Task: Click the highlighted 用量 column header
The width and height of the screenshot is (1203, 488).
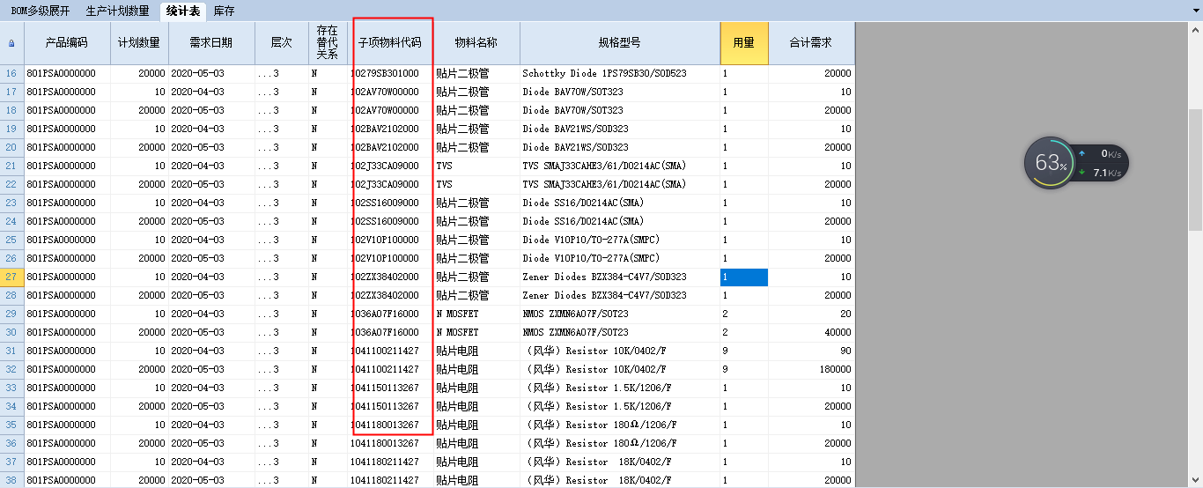Action: coord(744,43)
